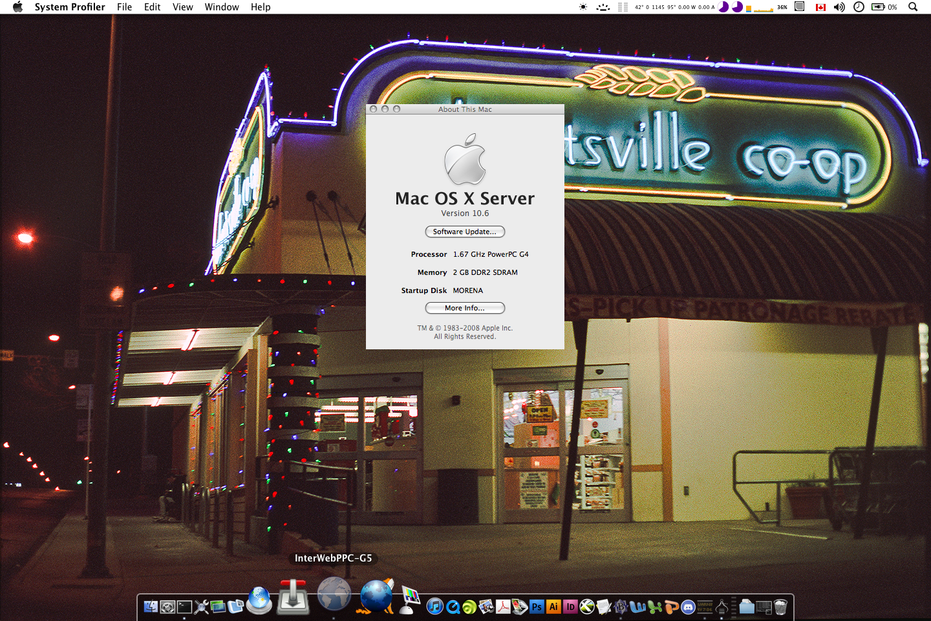This screenshot has width=931, height=621.
Task: Click the keyboard backlight icon in menu bar
Action: (603, 7)
